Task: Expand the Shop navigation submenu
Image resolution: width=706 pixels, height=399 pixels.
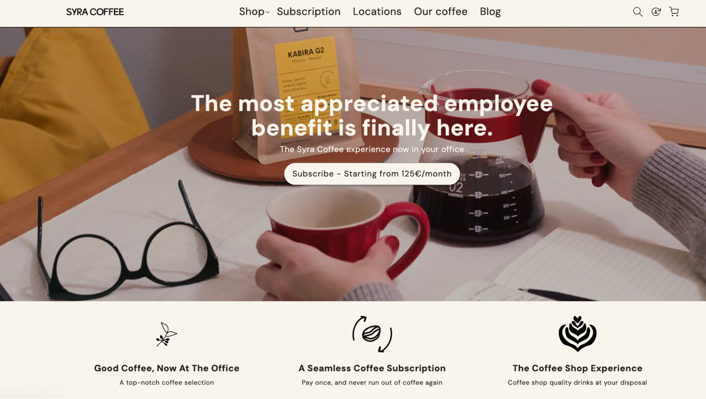Action: (x=254, y=11)
